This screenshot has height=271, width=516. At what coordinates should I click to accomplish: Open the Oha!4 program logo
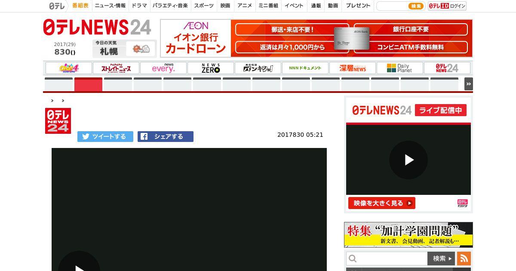[x=69, y=68]
